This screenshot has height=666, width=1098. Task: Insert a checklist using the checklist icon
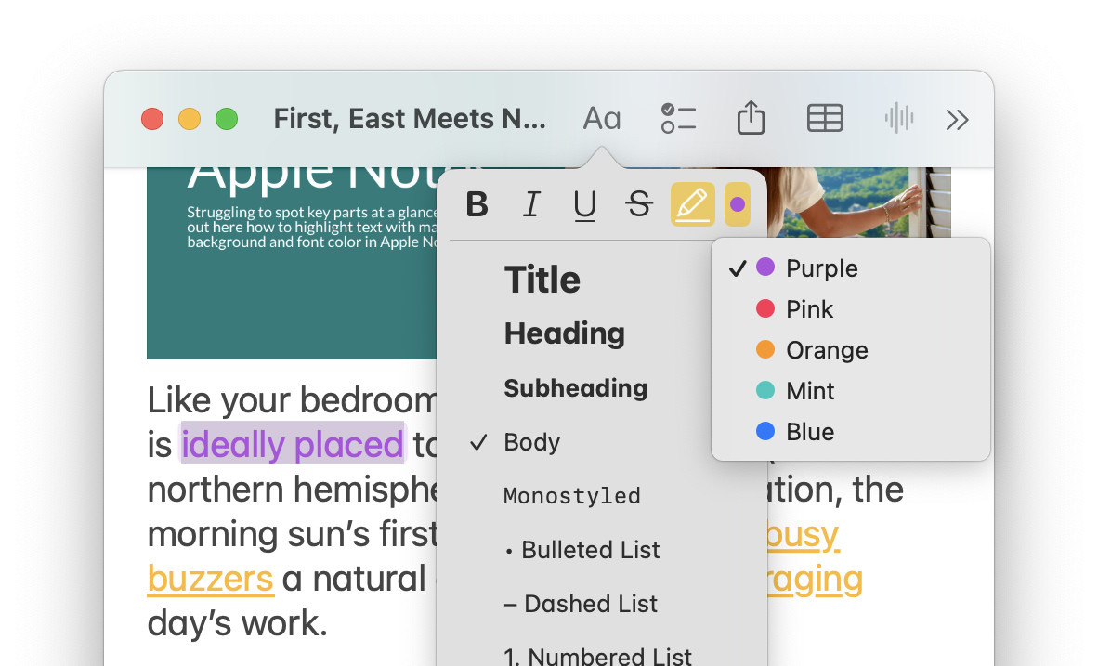tap(678, 118)
